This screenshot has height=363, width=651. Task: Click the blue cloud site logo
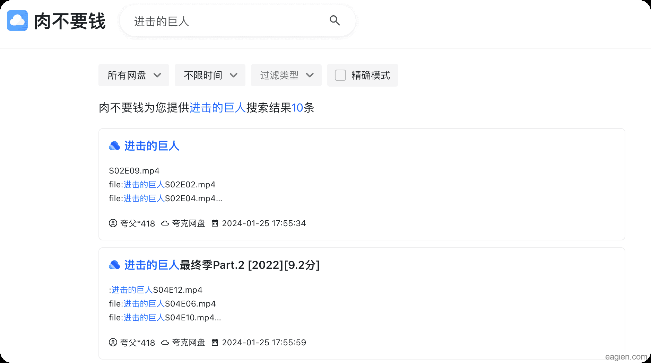click(x=17, y=20)
